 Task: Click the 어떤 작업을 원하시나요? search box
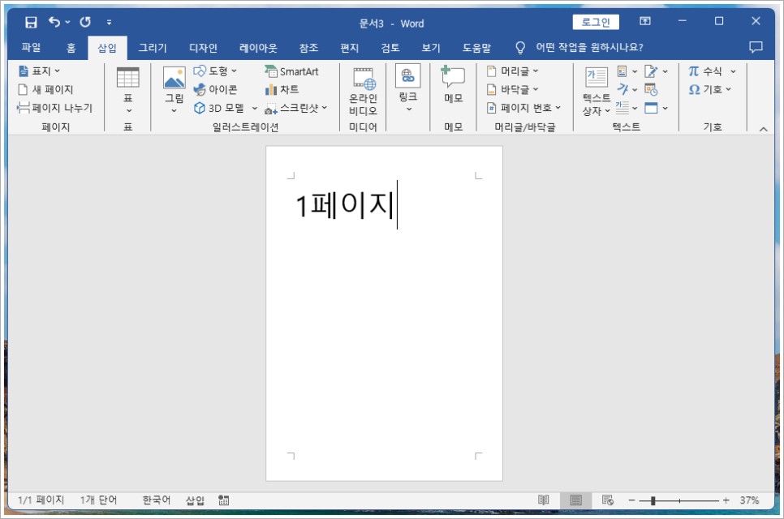point(589,48)
